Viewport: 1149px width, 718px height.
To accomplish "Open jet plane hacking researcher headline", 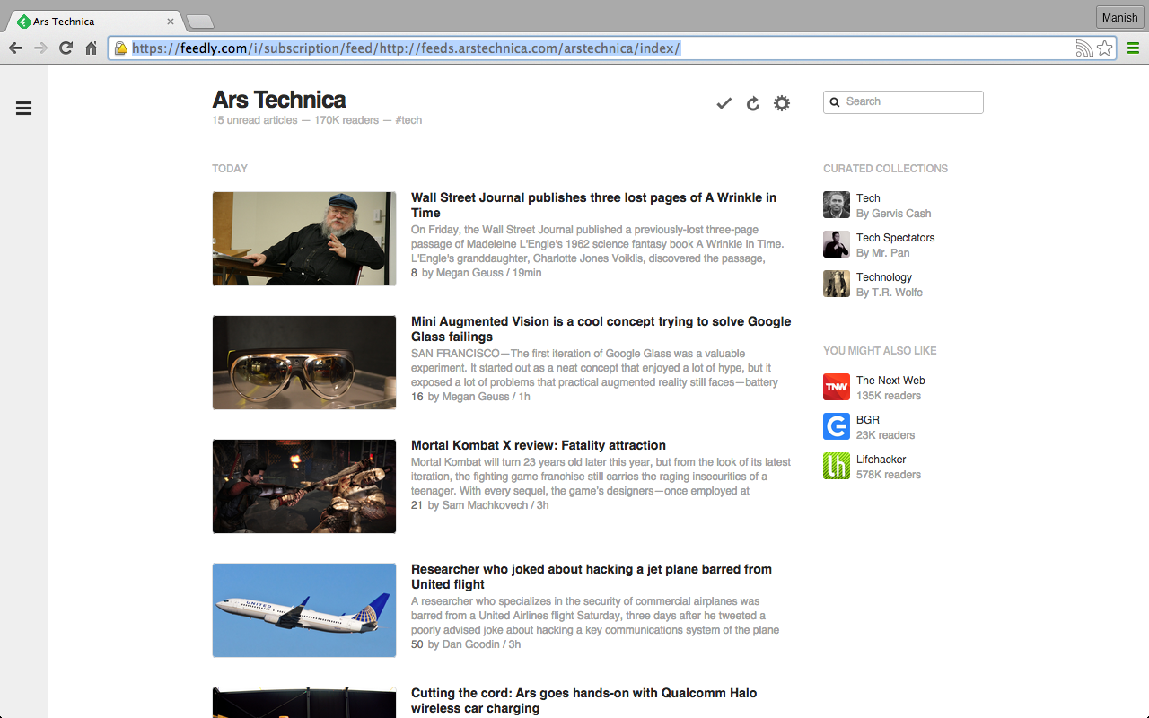I will (x=592, y=577).
